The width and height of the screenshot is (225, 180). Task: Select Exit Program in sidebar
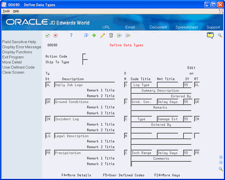pyautogui.click(x=13, y=57)
